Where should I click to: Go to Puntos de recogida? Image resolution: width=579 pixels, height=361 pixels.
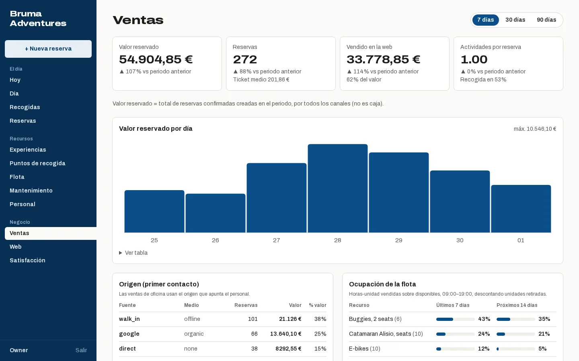pyautogui.click(x=48, y=163)
